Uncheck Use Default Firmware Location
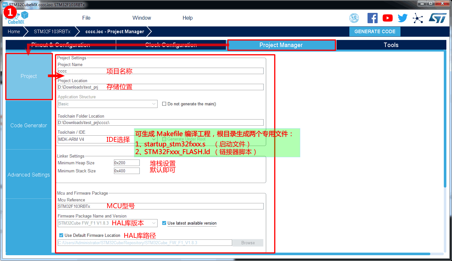 (x=61, y=235)
